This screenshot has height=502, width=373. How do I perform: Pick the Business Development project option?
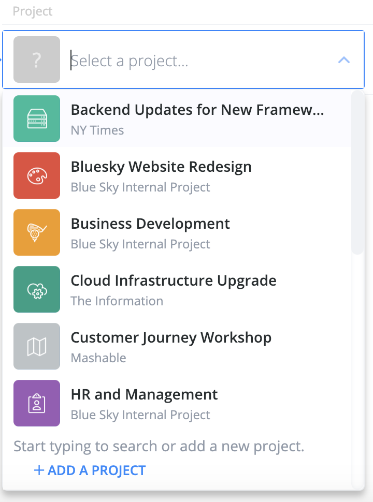coord(177,232)
